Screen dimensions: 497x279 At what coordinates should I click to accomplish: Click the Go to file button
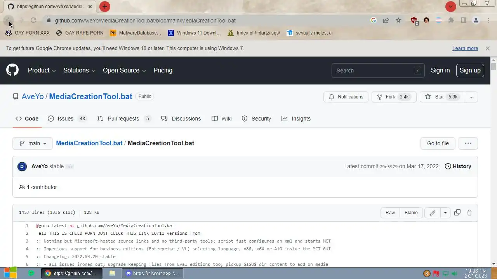[x=438, y=143]
